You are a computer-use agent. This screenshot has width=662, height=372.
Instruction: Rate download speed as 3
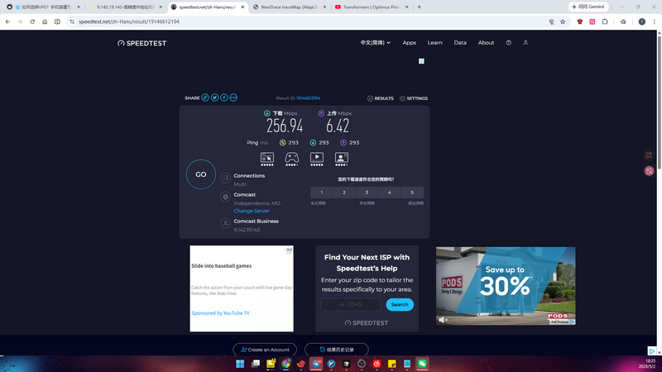[367, 193]
